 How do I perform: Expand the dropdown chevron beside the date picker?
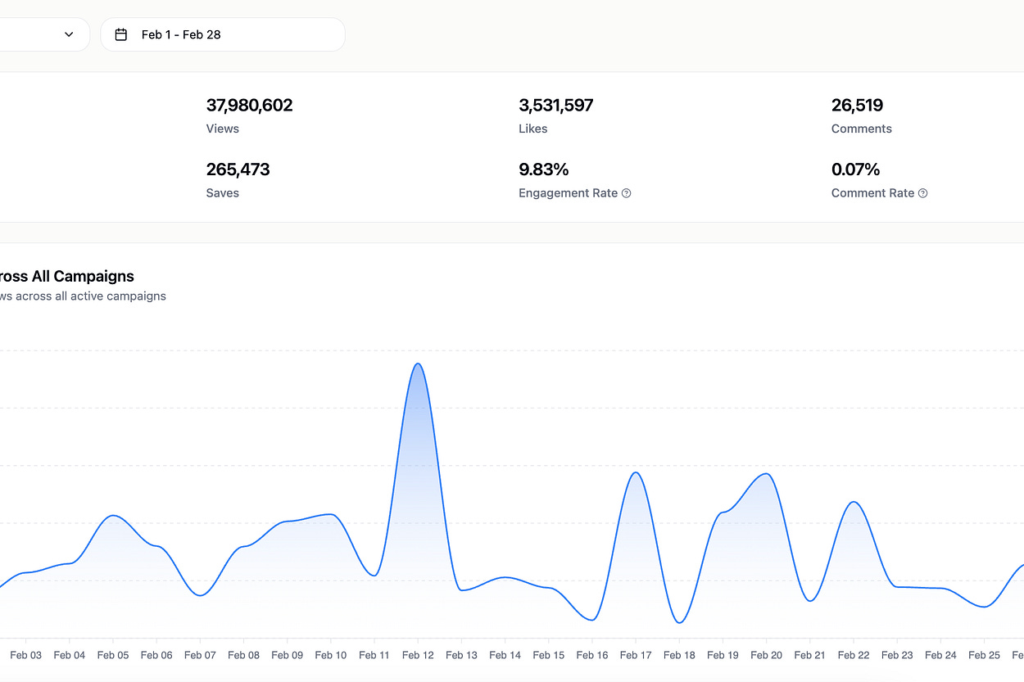[x=69, y=34]
